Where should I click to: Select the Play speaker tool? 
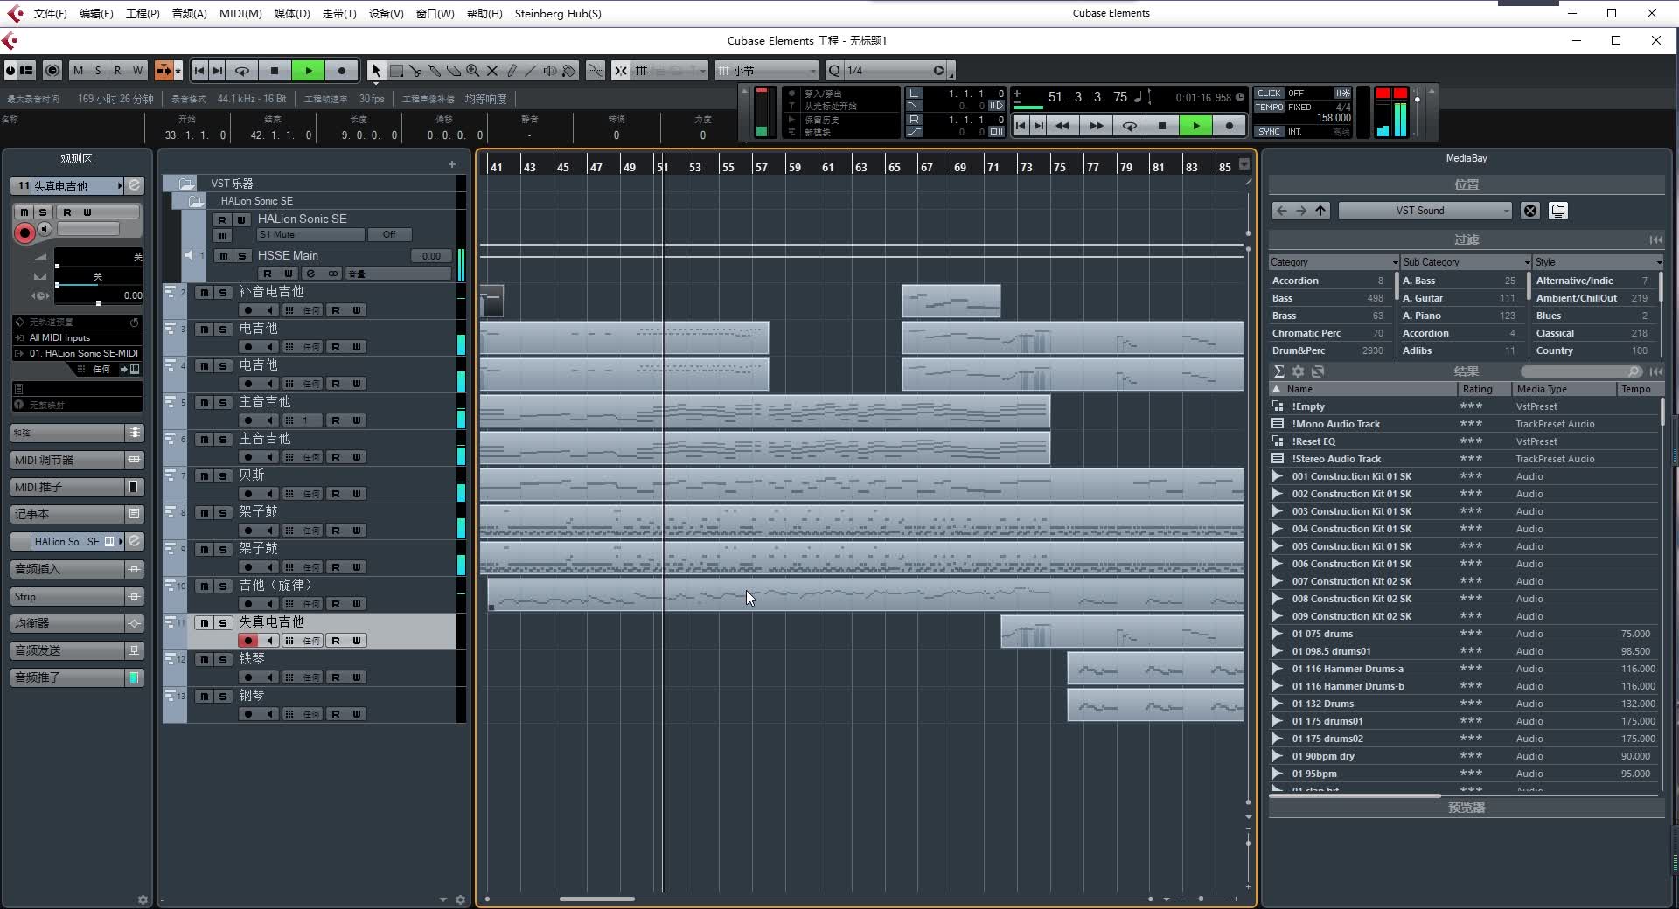(x=550, y=71)
